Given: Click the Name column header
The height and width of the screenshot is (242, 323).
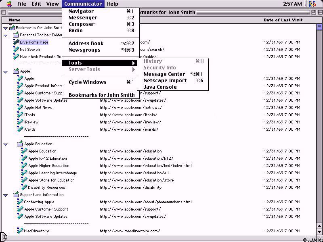Looking at the screenshot, I should pyautogui.click(x=15, y=20).
